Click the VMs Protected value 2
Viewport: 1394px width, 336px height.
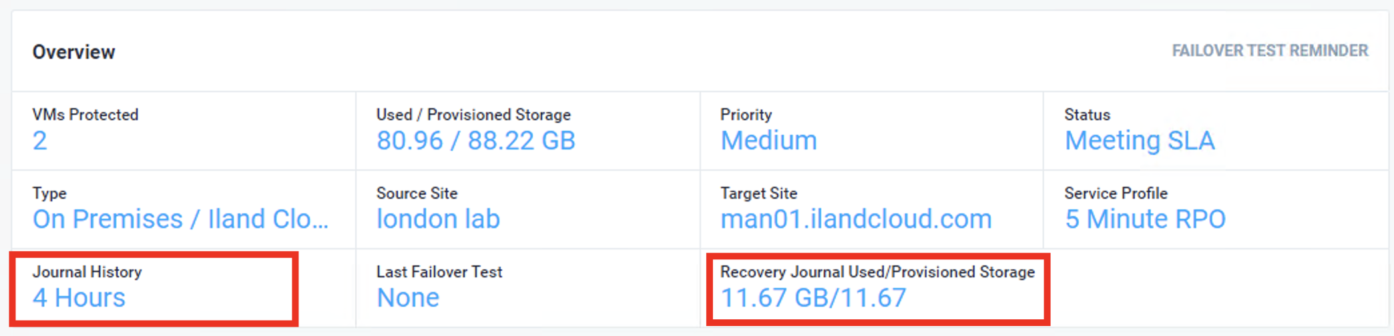40,141
